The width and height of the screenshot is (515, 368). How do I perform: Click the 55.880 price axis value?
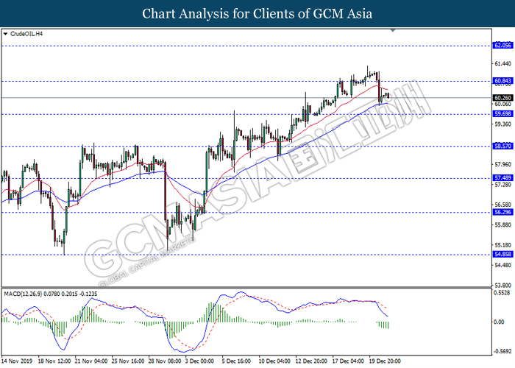pyautogui.click(x=502, y=225)
